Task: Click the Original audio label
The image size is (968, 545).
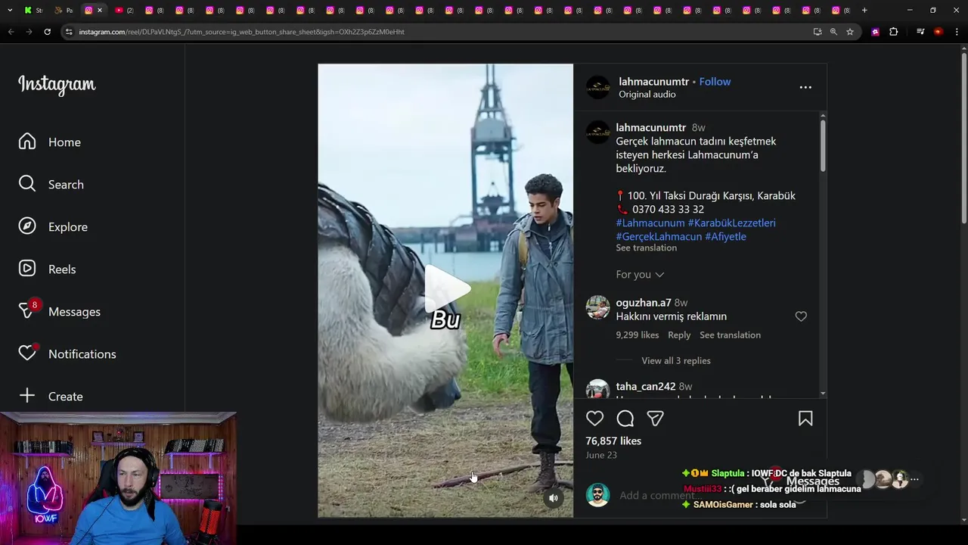Action: point(647,95)
